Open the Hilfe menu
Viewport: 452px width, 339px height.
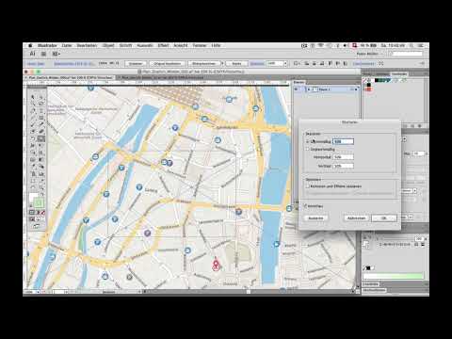[x=216, y=45]
